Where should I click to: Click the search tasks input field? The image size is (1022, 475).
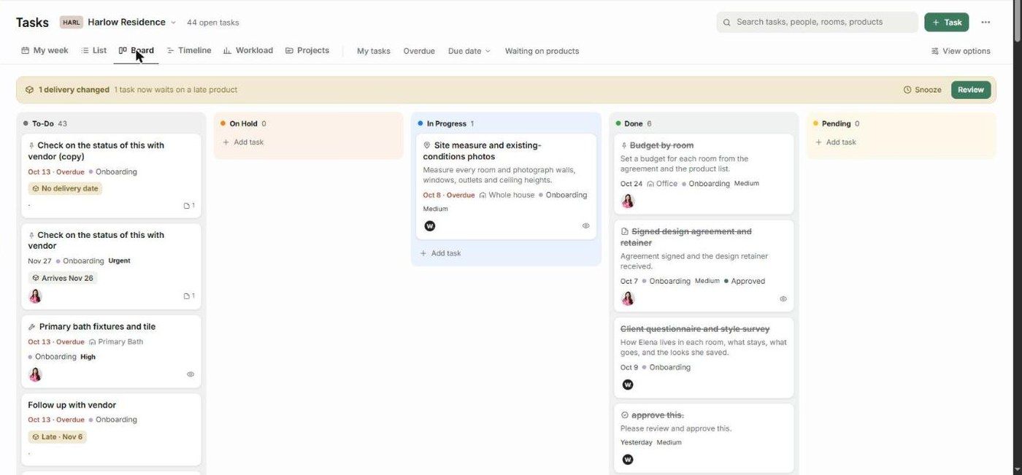817,22
